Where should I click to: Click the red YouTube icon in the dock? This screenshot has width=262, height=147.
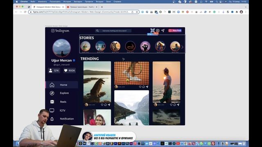click(178, 143)
